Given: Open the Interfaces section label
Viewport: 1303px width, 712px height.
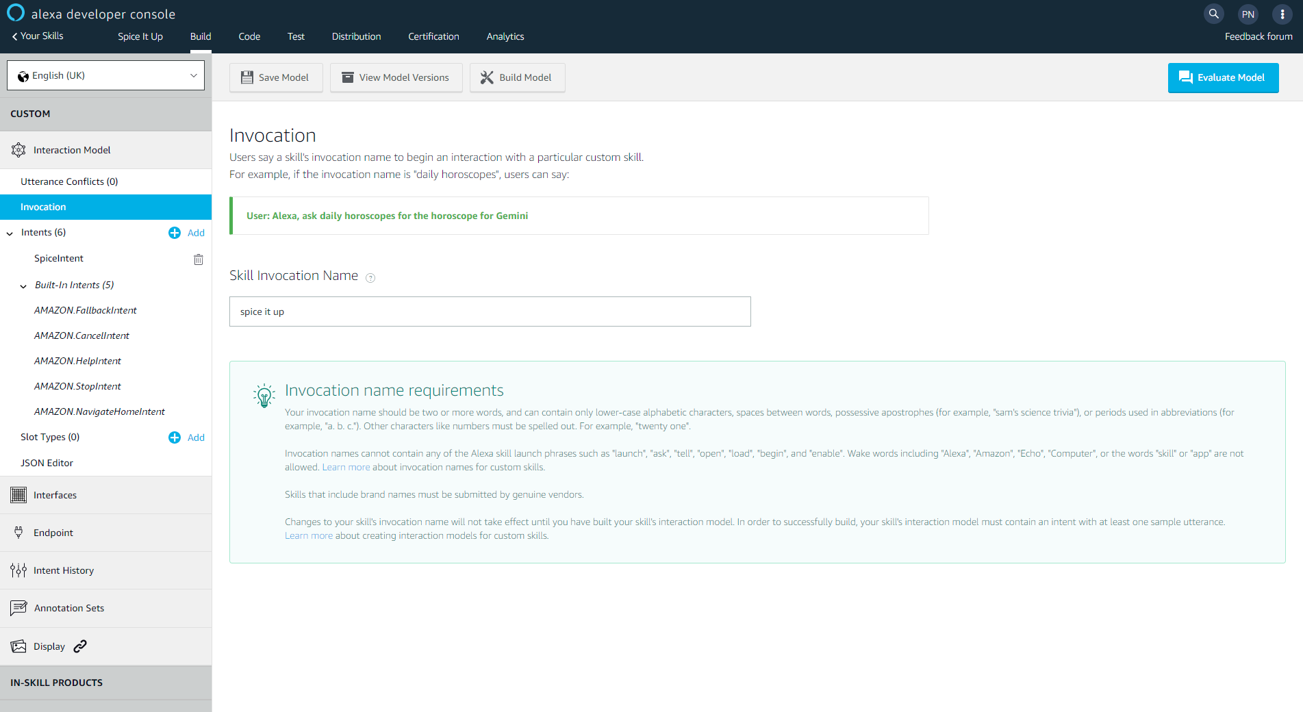Looking at the screenshot, I should coord(55,495).
